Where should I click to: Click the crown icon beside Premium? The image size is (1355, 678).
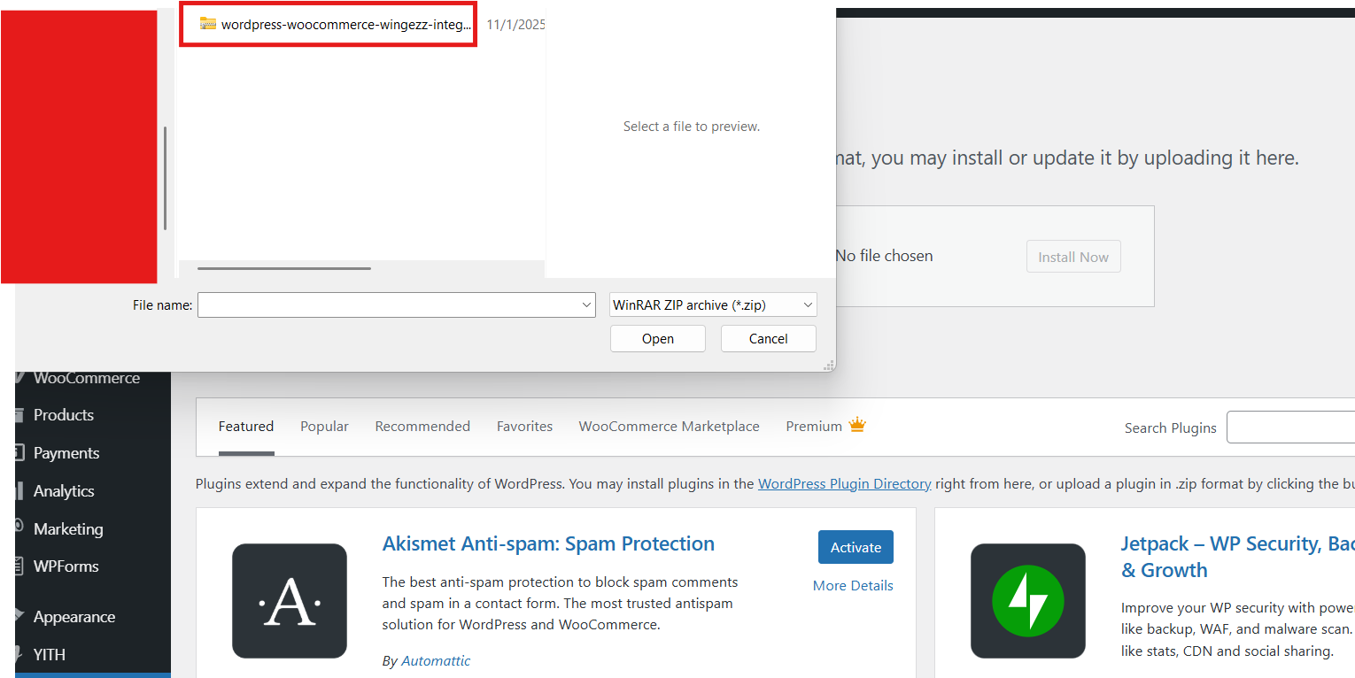pyautogui.click(x=856, y=426)
